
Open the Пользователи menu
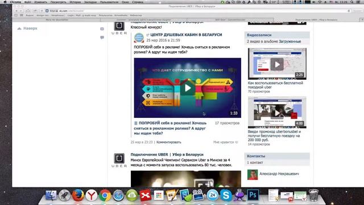109,2
